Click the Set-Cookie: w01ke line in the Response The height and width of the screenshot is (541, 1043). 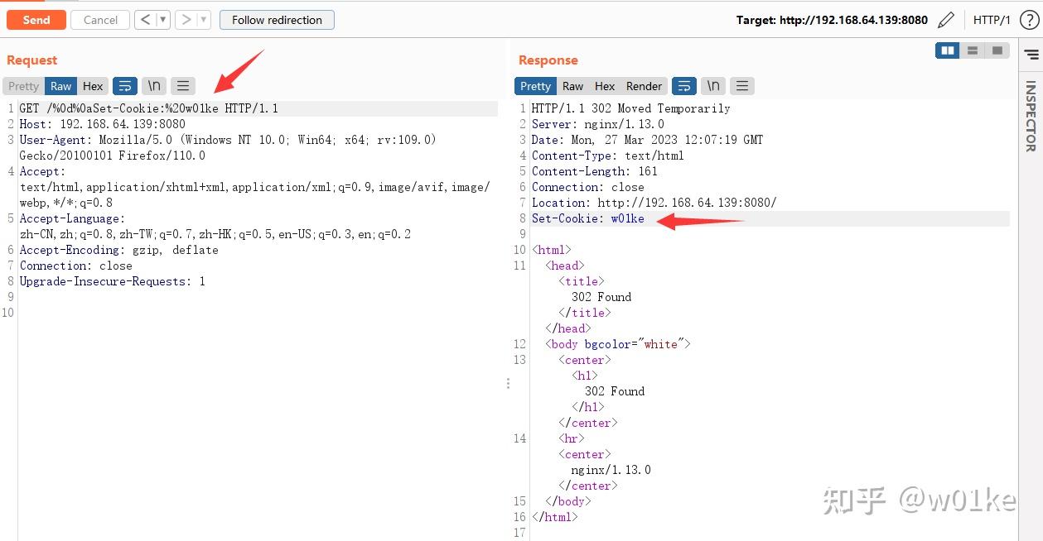pos(588,218)
